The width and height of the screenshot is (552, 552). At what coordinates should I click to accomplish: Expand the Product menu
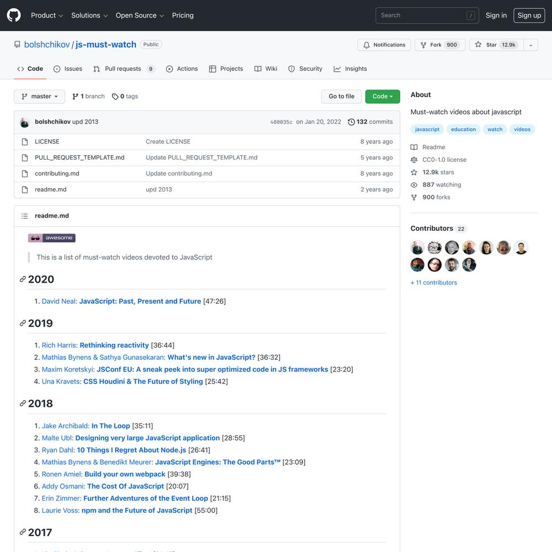coord(47,15)
